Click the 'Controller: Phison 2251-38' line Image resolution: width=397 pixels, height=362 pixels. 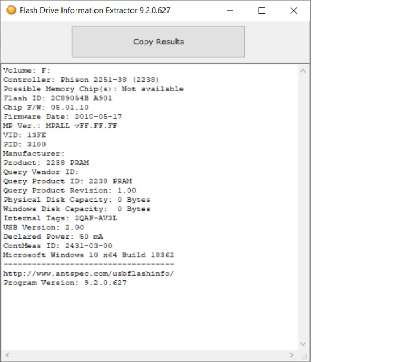(81, 80)
